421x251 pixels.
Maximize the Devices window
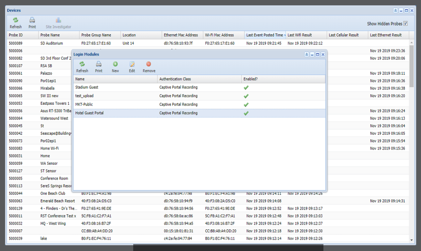[x=406, y=11]
